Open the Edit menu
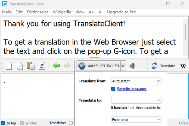Screen dimensions: 189x126 tap(19, 12)
